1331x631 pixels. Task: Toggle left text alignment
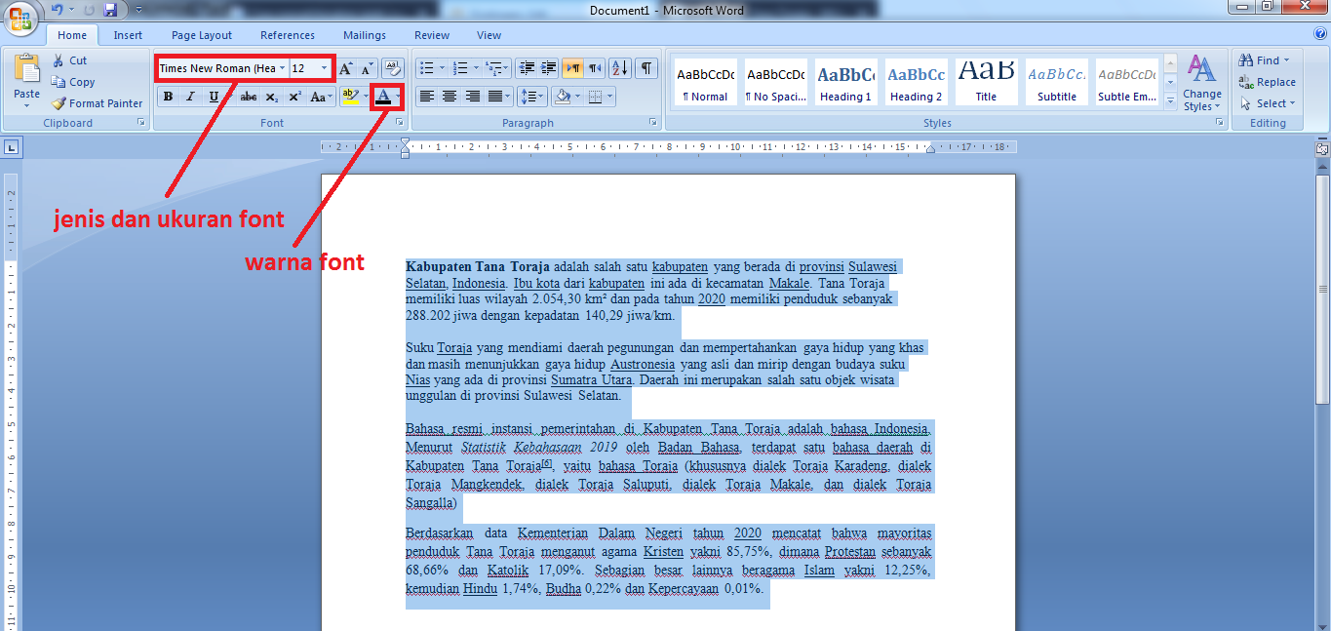tap(426, 96)
